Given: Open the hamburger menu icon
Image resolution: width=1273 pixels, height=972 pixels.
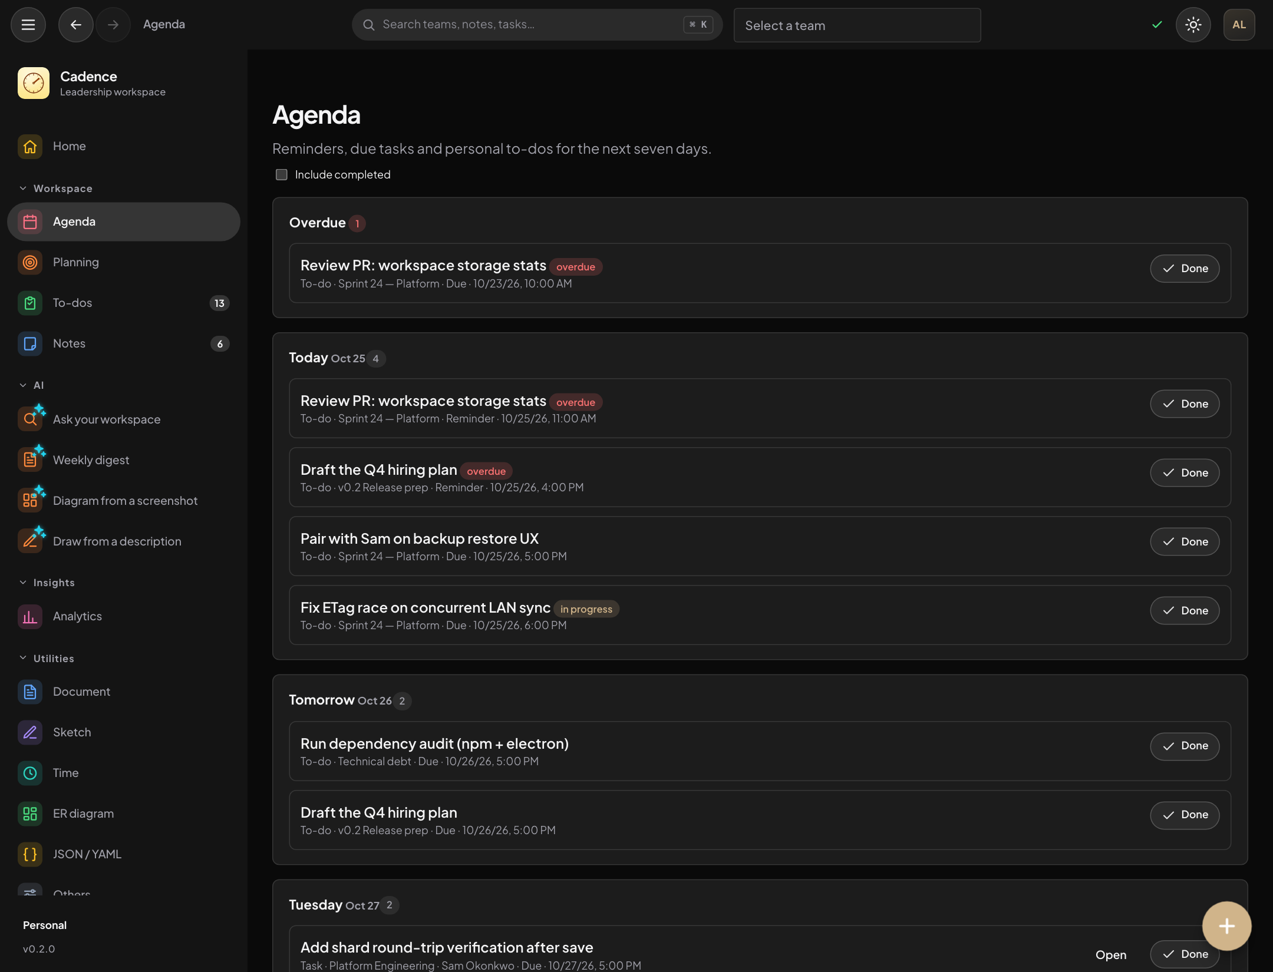Looking at the screenshot, I should (28, 25).
